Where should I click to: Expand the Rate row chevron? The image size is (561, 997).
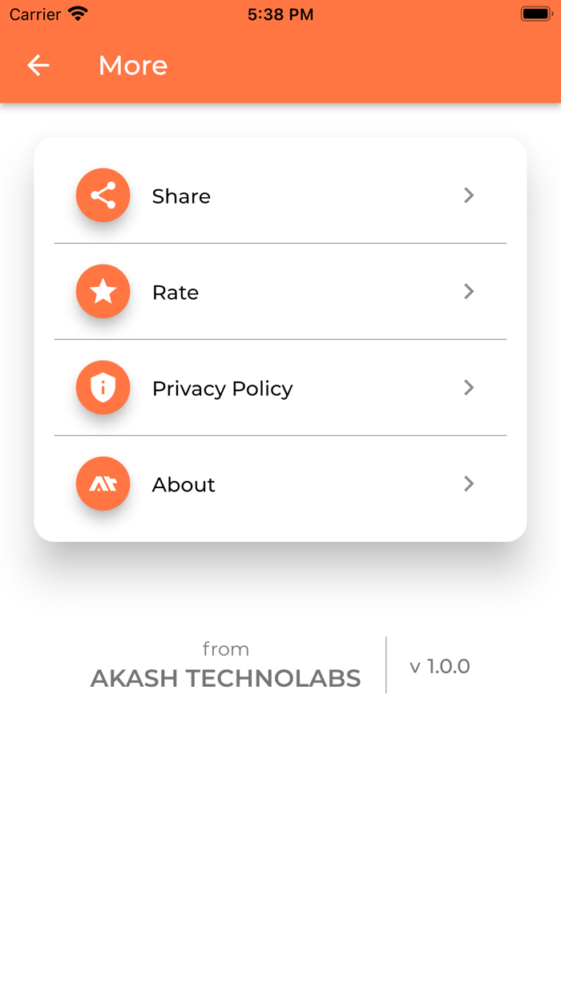pyautogui.click(x=469, y=292)
